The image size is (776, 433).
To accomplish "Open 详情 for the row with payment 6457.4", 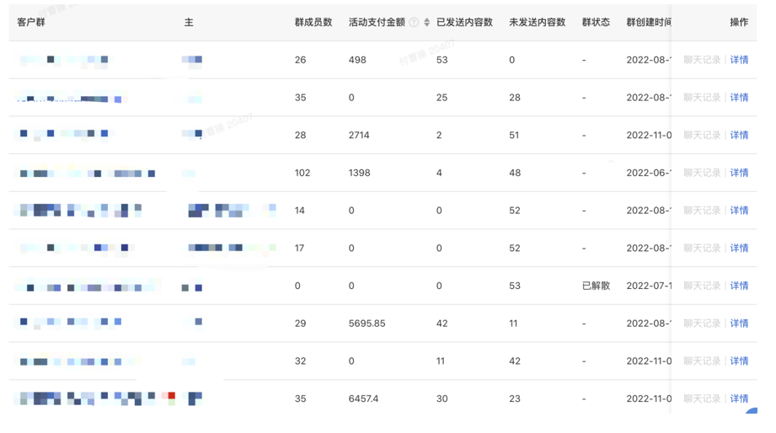I will point(739,398).
